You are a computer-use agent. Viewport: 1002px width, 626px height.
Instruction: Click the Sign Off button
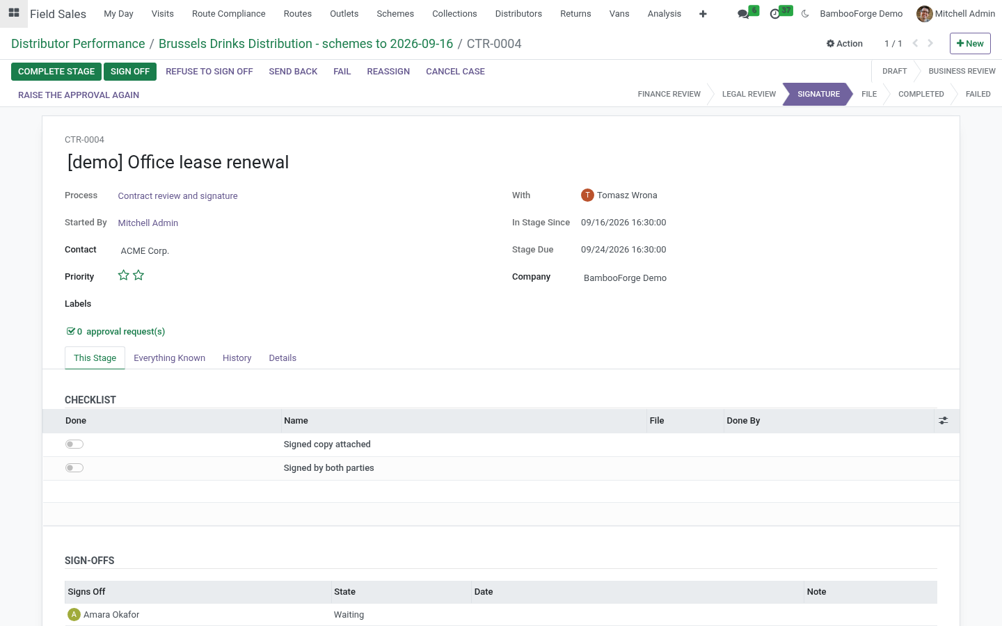[x=130, y=72]
